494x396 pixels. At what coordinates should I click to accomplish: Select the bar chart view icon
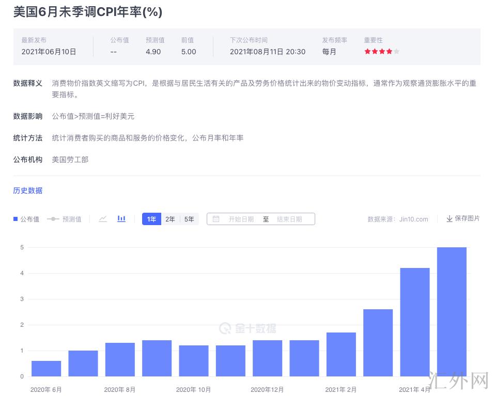[x=121, y=219]
